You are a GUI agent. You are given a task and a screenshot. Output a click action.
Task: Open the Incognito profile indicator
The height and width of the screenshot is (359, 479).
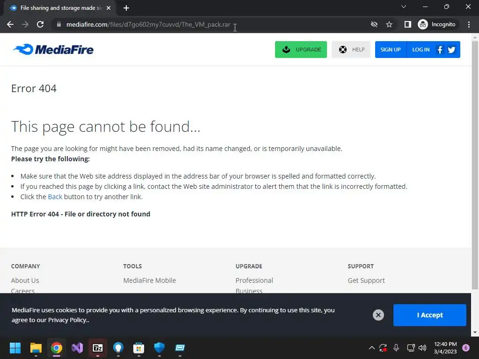(x=437, y=24)
